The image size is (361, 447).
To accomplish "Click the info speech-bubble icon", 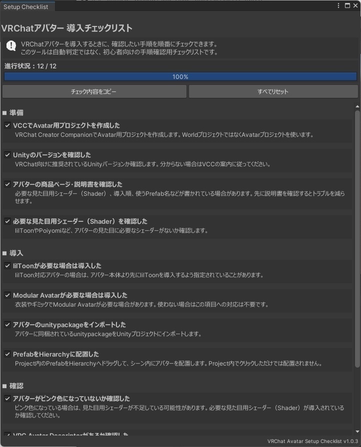I will [x=11, y=45].
